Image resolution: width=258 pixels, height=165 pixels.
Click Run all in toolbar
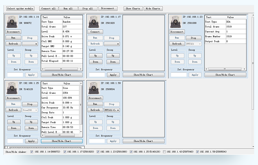pos(68,9)
